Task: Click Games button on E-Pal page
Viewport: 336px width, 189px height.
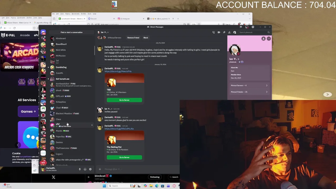Action: coord(28,111)
